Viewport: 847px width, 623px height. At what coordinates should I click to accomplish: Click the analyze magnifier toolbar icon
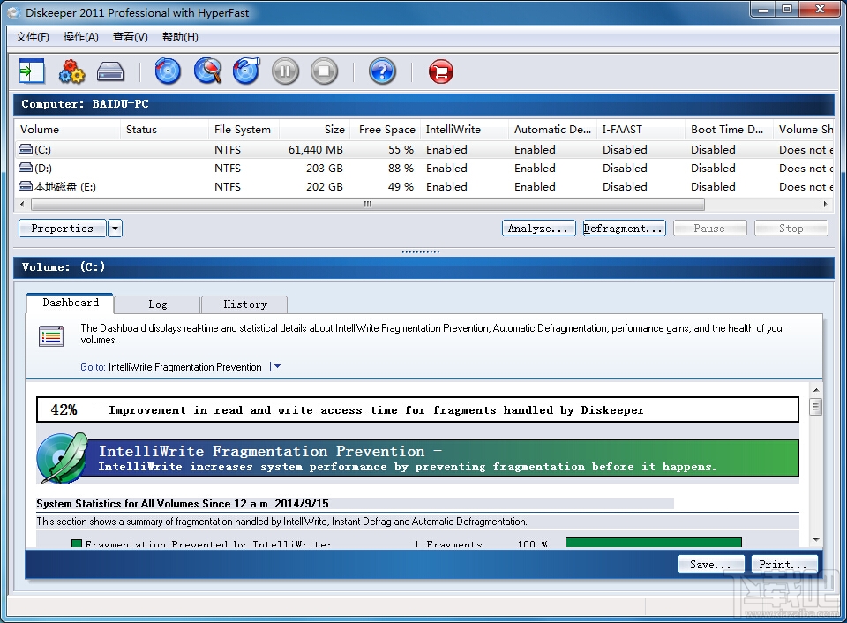[x=208, y=71]
